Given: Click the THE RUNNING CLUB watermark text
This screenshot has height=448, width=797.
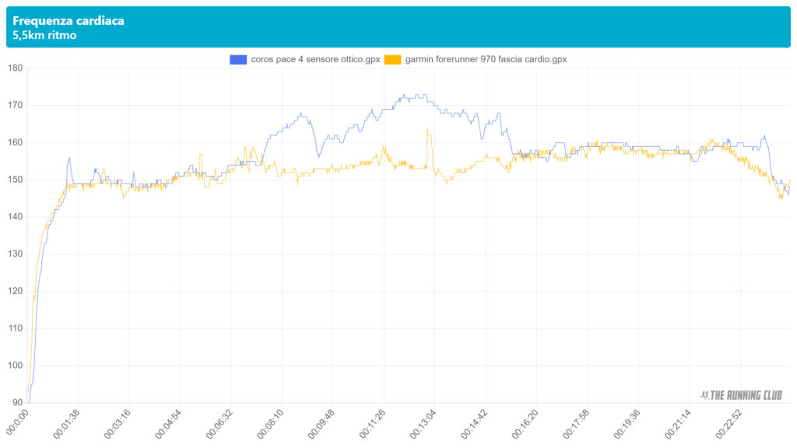Looking at the screenshot, I should (x=746, y=395).
